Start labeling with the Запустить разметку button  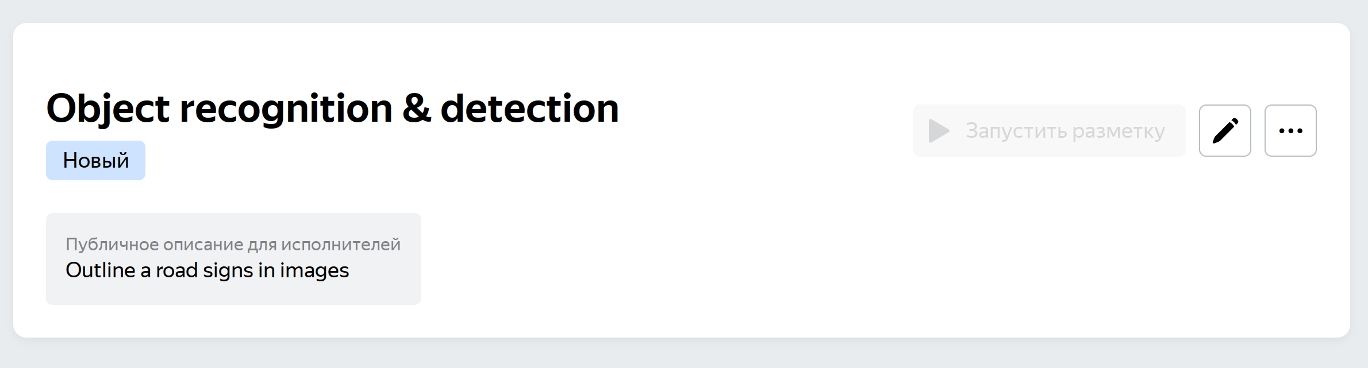click(x=1049, y=130)
